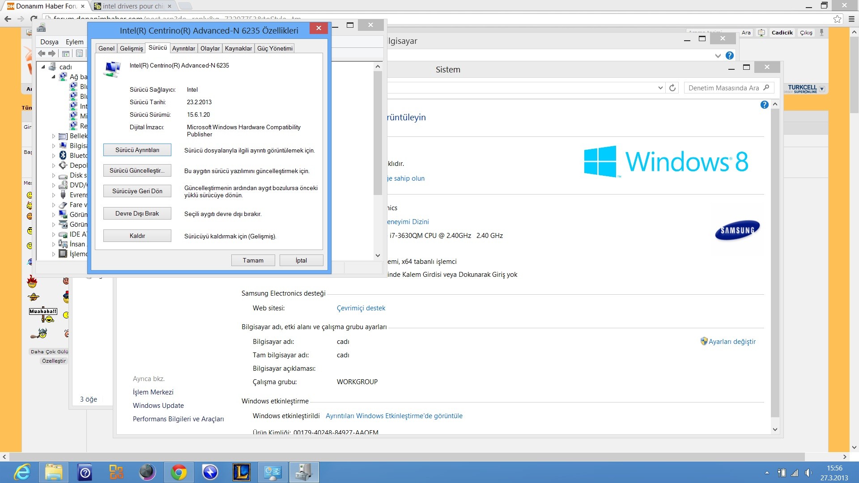Select the DVD drive icon in device tree

[x=63, y=185]
